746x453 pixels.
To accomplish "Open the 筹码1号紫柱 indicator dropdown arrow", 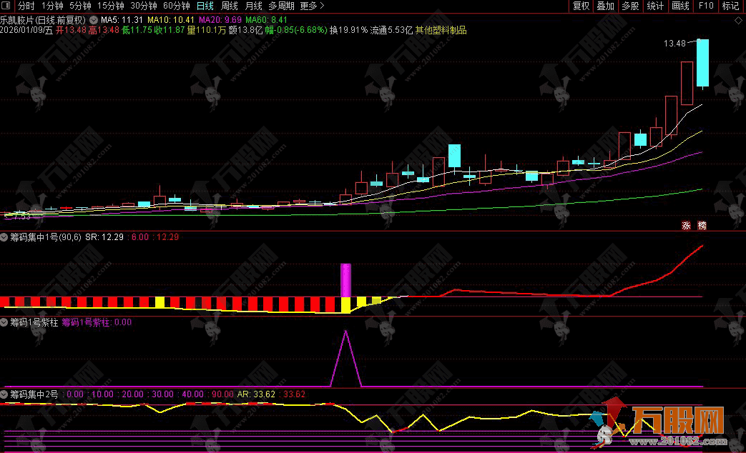I will [x=4, y=322].
